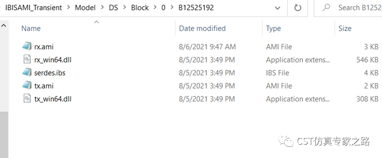Image resolution: width=382 pixels, height=158 pixels.
Task: Open the address bar history dropdown
Action: click(277, 8)
